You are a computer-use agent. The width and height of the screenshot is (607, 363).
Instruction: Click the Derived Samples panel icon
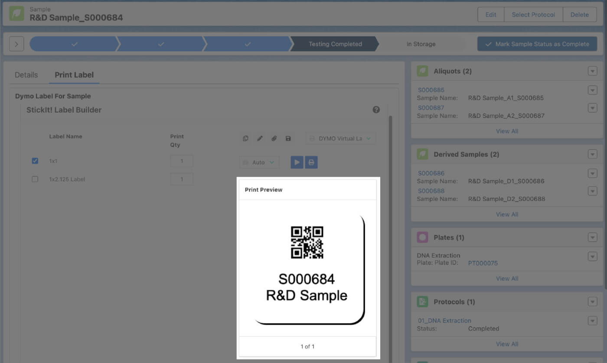422,154
